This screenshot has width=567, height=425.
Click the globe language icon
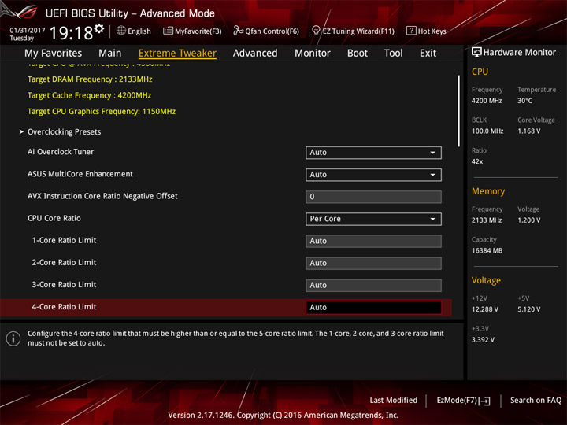121,31
